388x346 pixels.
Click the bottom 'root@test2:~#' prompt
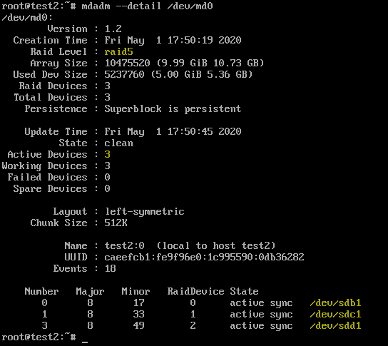[x=39, y=337]
